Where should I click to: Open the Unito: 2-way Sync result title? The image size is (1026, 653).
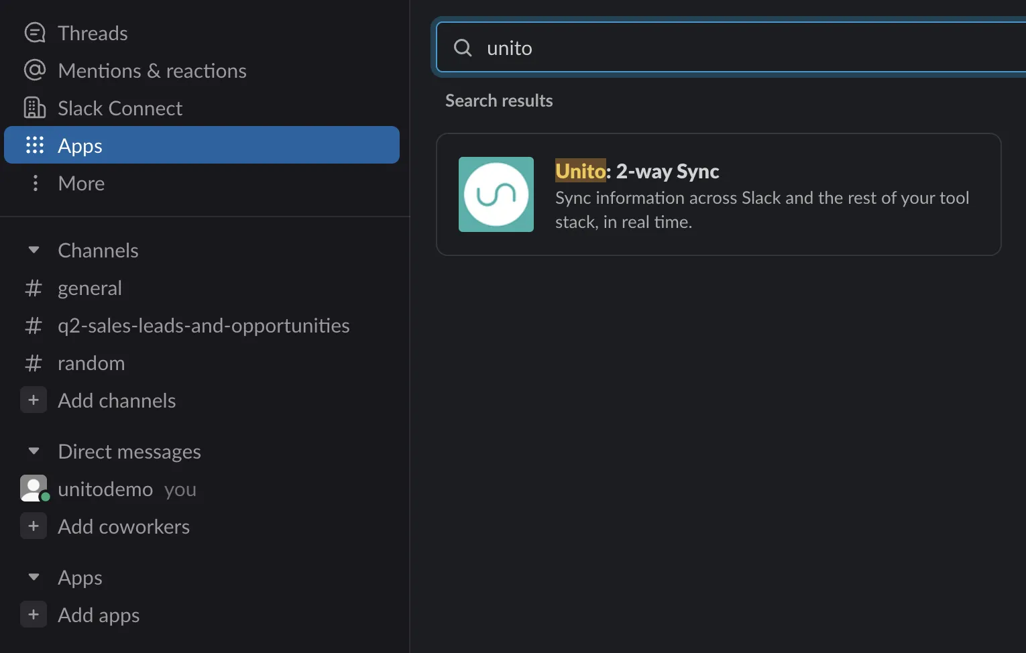[x=636, y=172]
